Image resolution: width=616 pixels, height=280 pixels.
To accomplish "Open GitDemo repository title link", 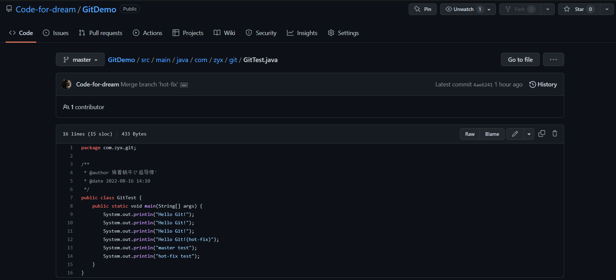I will click(x=99, y=9).
